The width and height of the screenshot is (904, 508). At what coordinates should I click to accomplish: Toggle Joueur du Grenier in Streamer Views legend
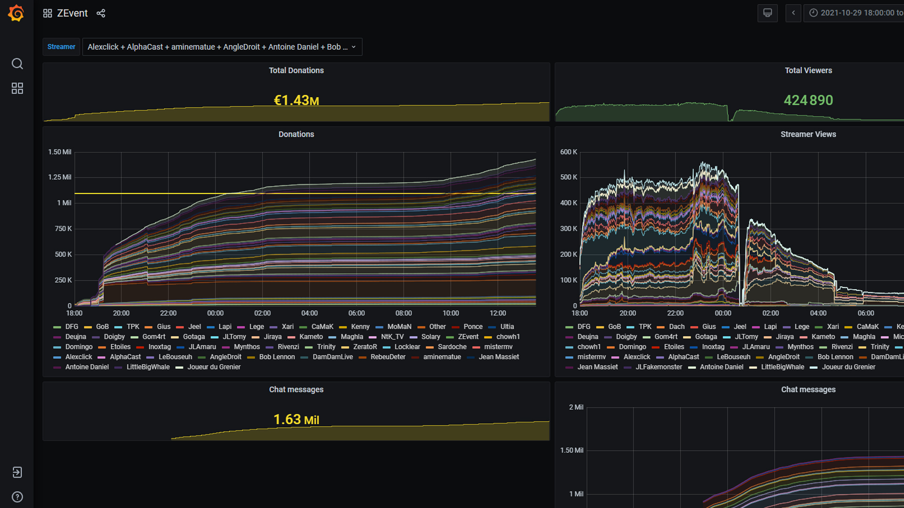(x=848, y=367)
